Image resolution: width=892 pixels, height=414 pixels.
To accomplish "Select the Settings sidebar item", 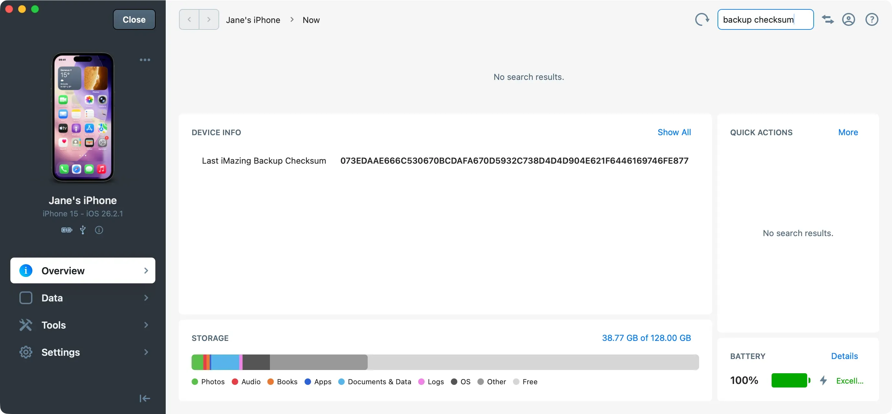I will (x=83, y=352).
